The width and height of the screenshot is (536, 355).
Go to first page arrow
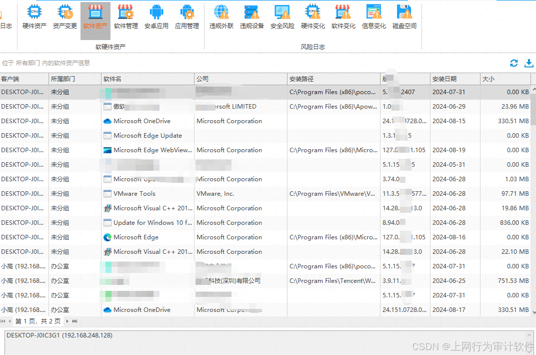click(x=3, y=321)
